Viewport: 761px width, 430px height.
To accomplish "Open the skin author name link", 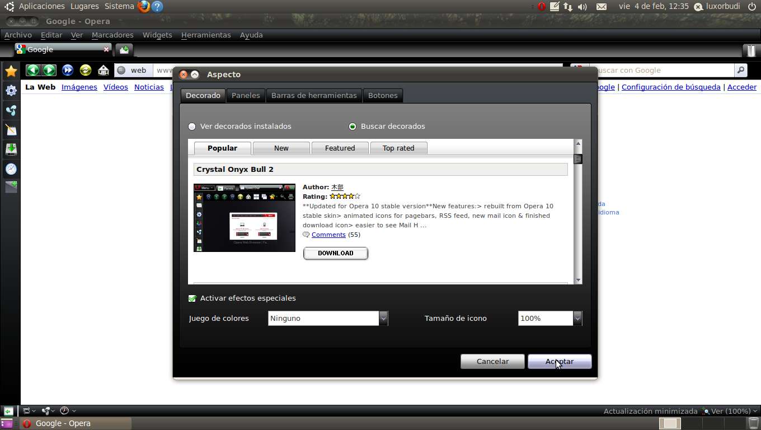I will coord(337,187).
